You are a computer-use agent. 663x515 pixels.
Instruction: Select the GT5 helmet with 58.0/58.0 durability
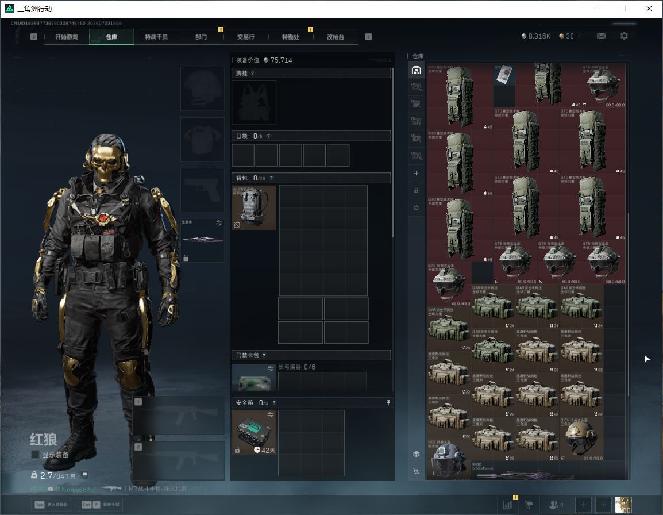tap(603, 262)
